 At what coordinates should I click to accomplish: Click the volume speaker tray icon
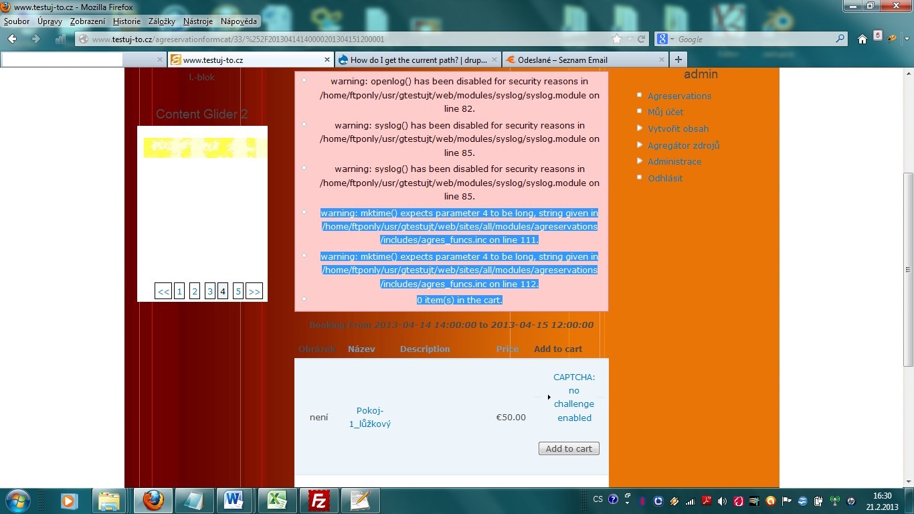(x=722, y=501)
